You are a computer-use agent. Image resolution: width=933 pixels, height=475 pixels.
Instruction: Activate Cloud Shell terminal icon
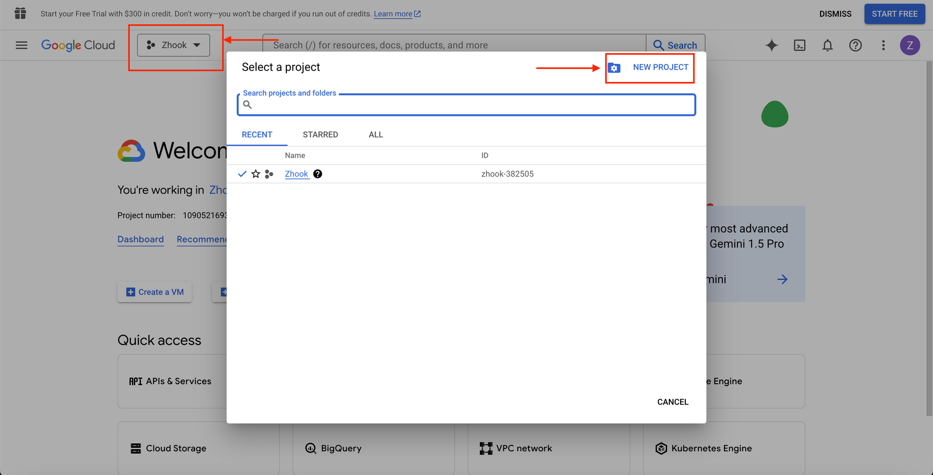[800, 45]
